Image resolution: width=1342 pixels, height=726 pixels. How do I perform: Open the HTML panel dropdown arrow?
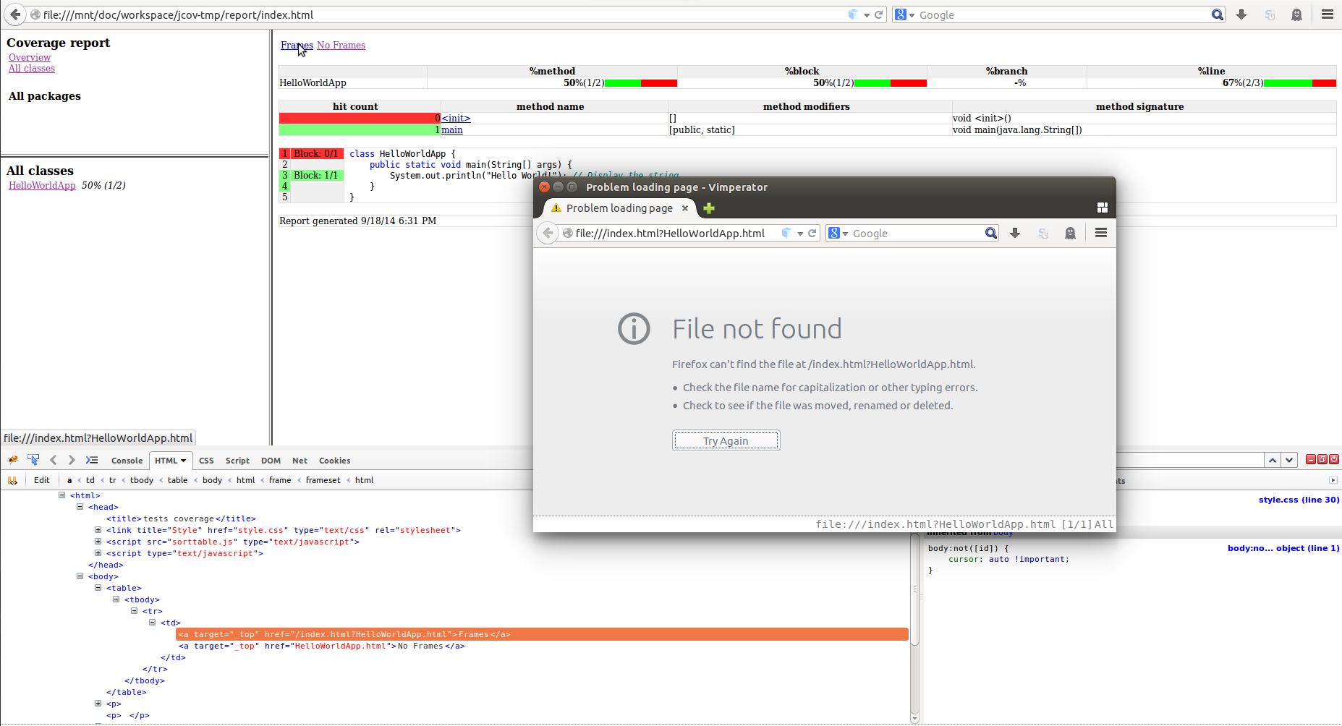[184, 461]
